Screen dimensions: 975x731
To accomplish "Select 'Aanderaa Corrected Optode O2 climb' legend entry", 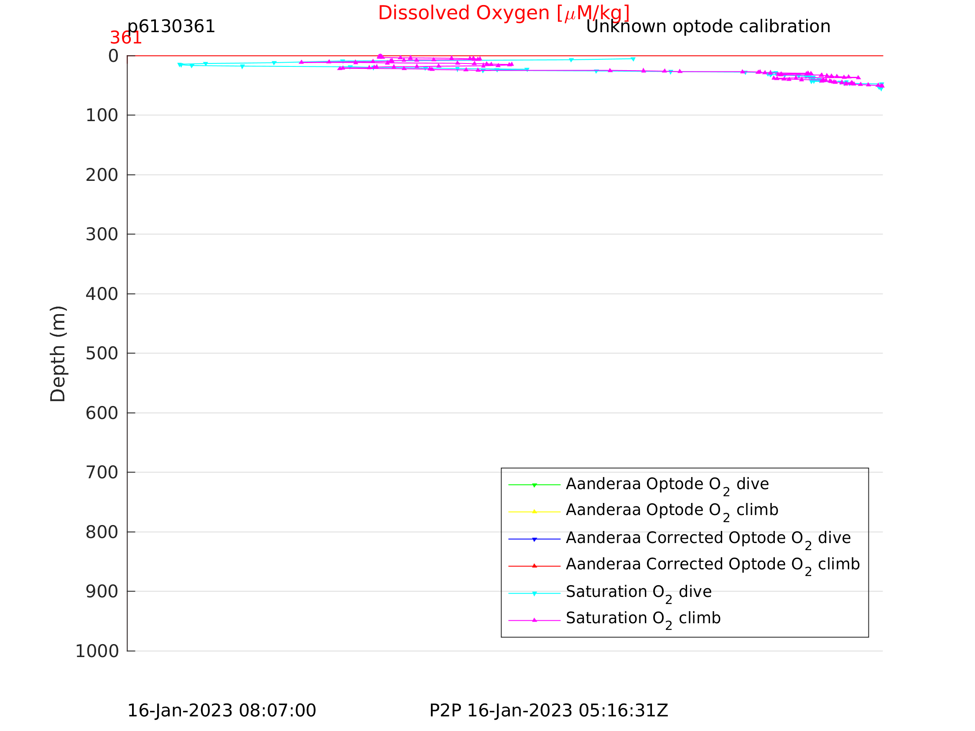I will (684, 565).
